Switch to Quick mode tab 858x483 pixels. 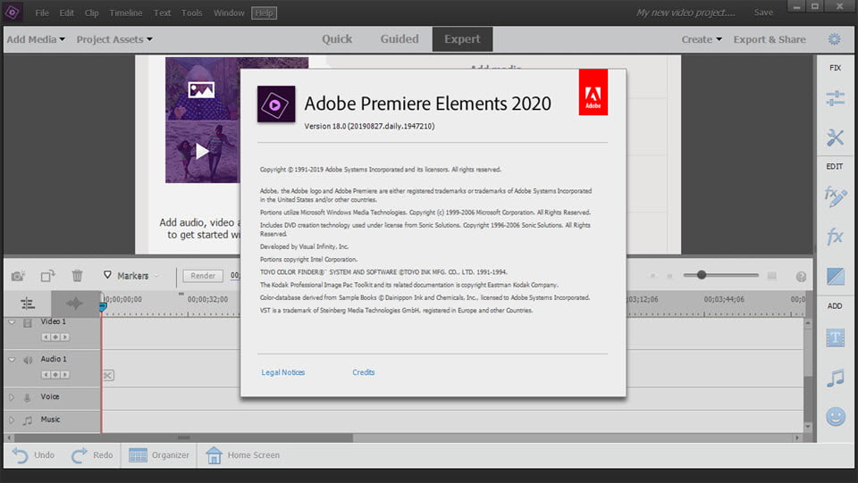pos(337,38)
